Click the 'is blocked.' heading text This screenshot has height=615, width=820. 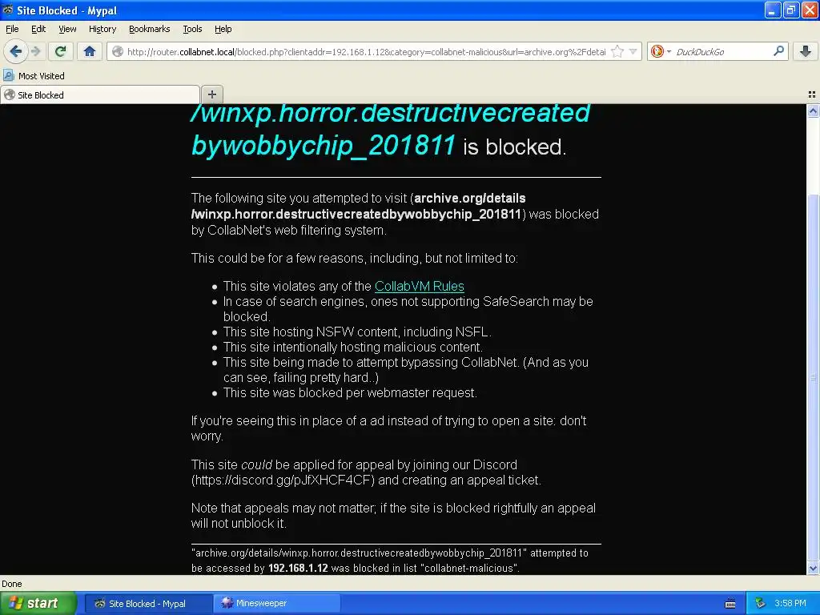[x=515, y=147]
